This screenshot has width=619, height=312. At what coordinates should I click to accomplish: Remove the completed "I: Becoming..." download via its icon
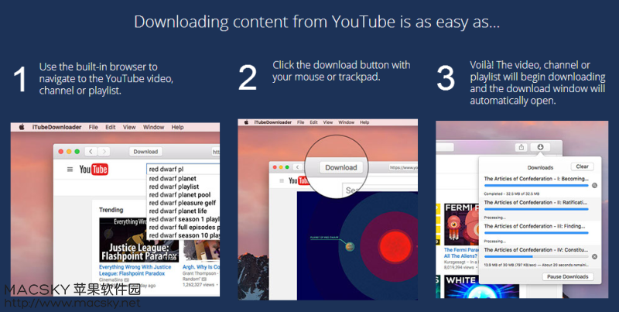click(594, 185)
